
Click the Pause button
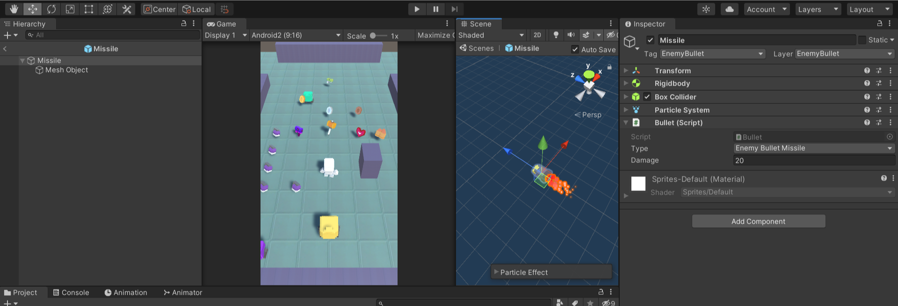[x=435, y=9]
